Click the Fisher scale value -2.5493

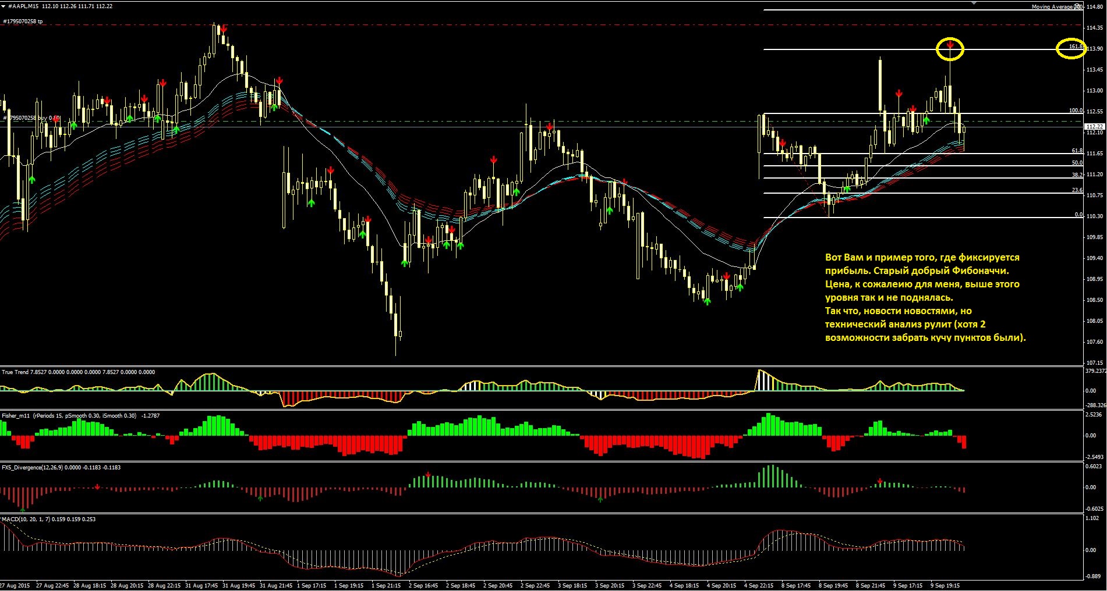(1094, 457)
